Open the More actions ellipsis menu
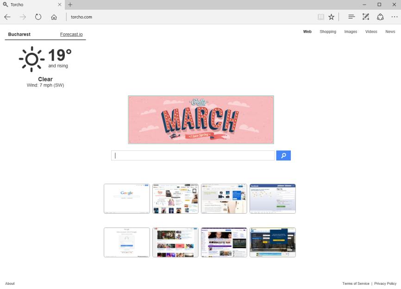The height and width of the screenshot is (289, 401). tap(395, 17)
